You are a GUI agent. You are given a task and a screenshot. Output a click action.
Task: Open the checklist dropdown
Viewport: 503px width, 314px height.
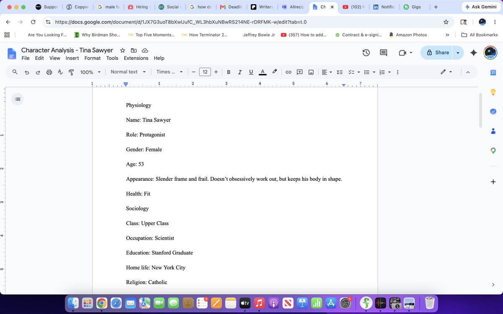[354, 72]
